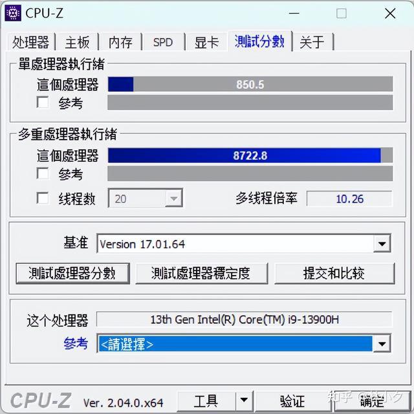This screenshot has width=414, height=414.
Task: Open the 工具 dropdown arrow
Action: 244,400
